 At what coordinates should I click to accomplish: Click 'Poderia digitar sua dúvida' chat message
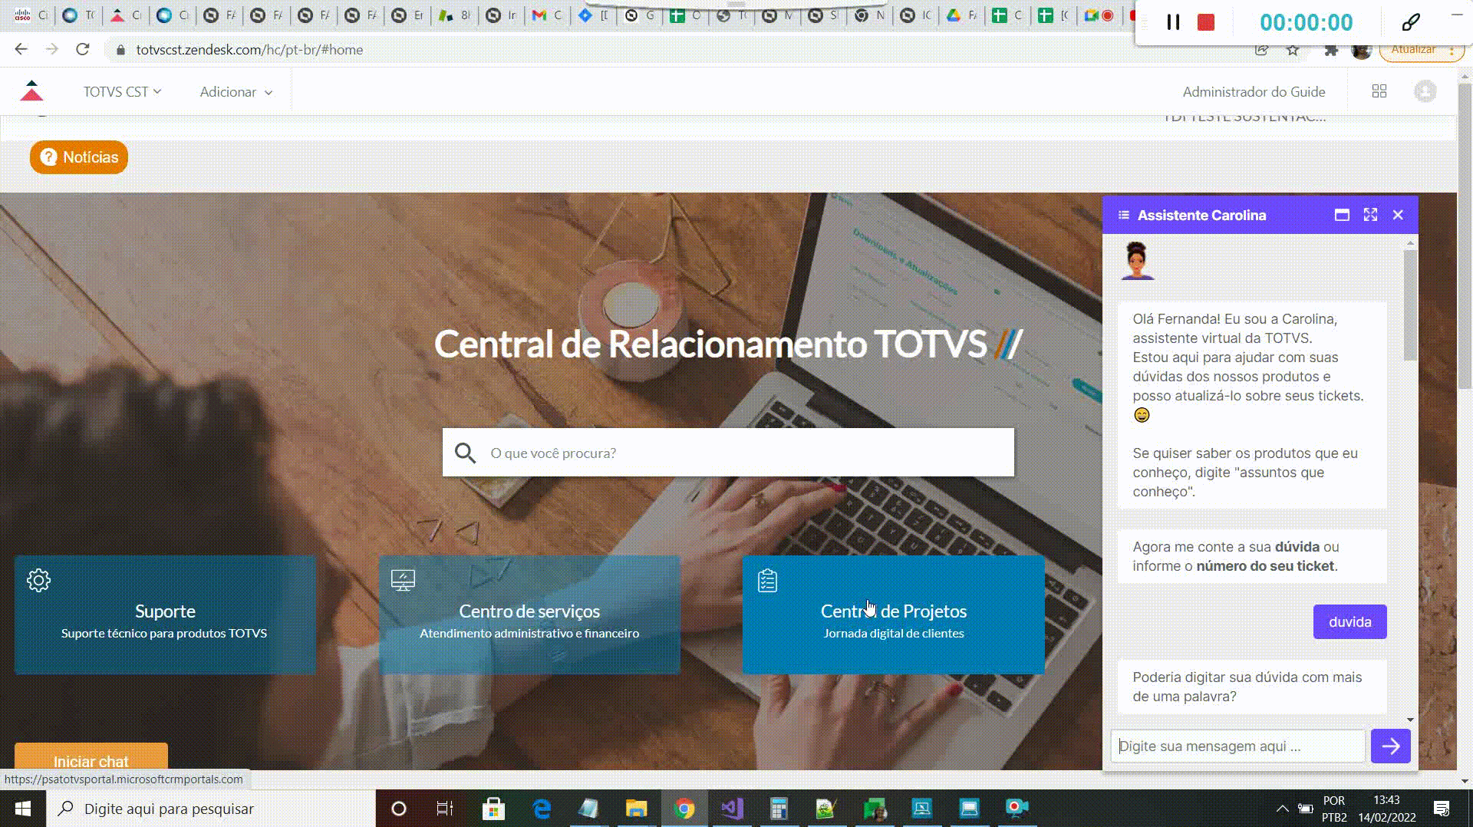tap(1251, 687)
